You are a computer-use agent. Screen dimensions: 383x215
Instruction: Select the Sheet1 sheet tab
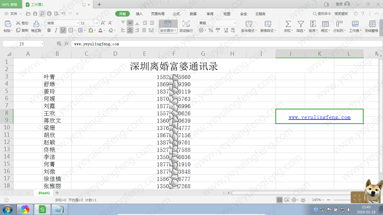coord(44,193)
